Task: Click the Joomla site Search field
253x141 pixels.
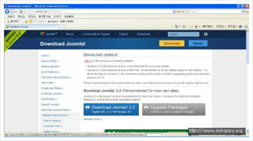Action: coord(183,34)
